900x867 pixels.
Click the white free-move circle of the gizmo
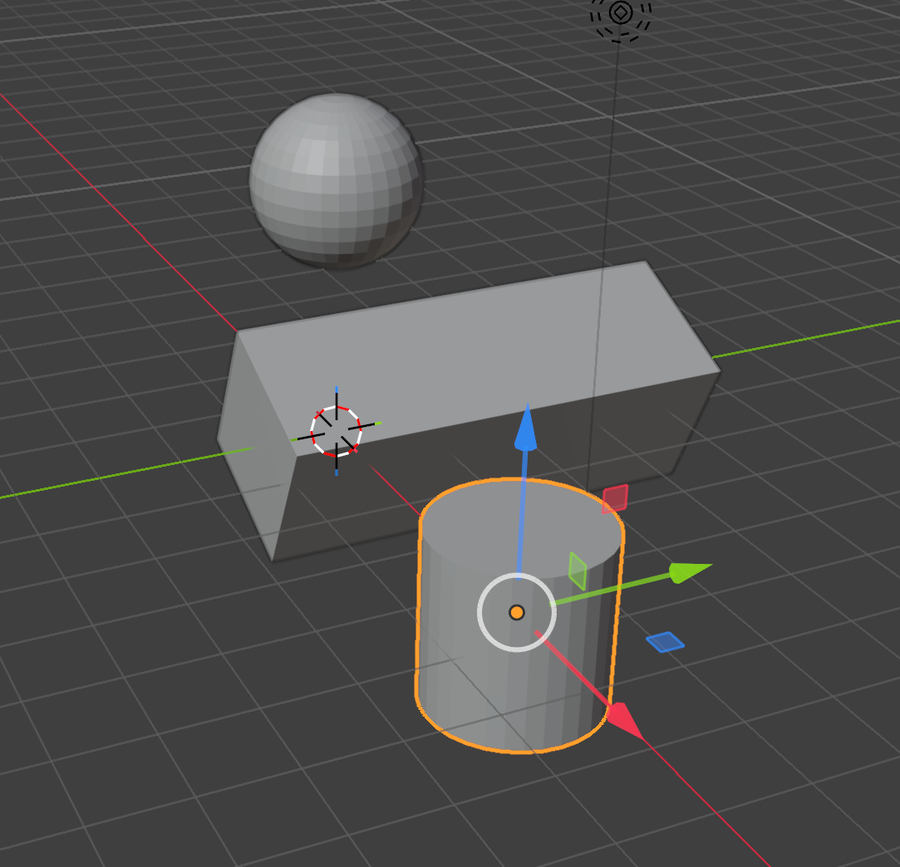pos(517,612)
